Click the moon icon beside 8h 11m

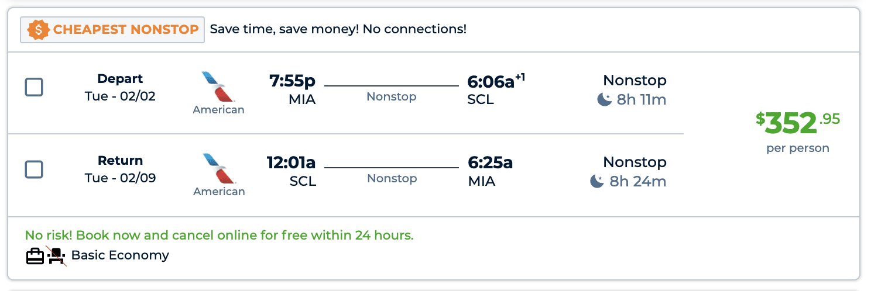tap(604, 100)
